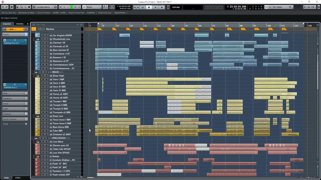Toggle the iQ iterative quantize button
The width and height of the screenshot is (321, 180).
(267, 7)
